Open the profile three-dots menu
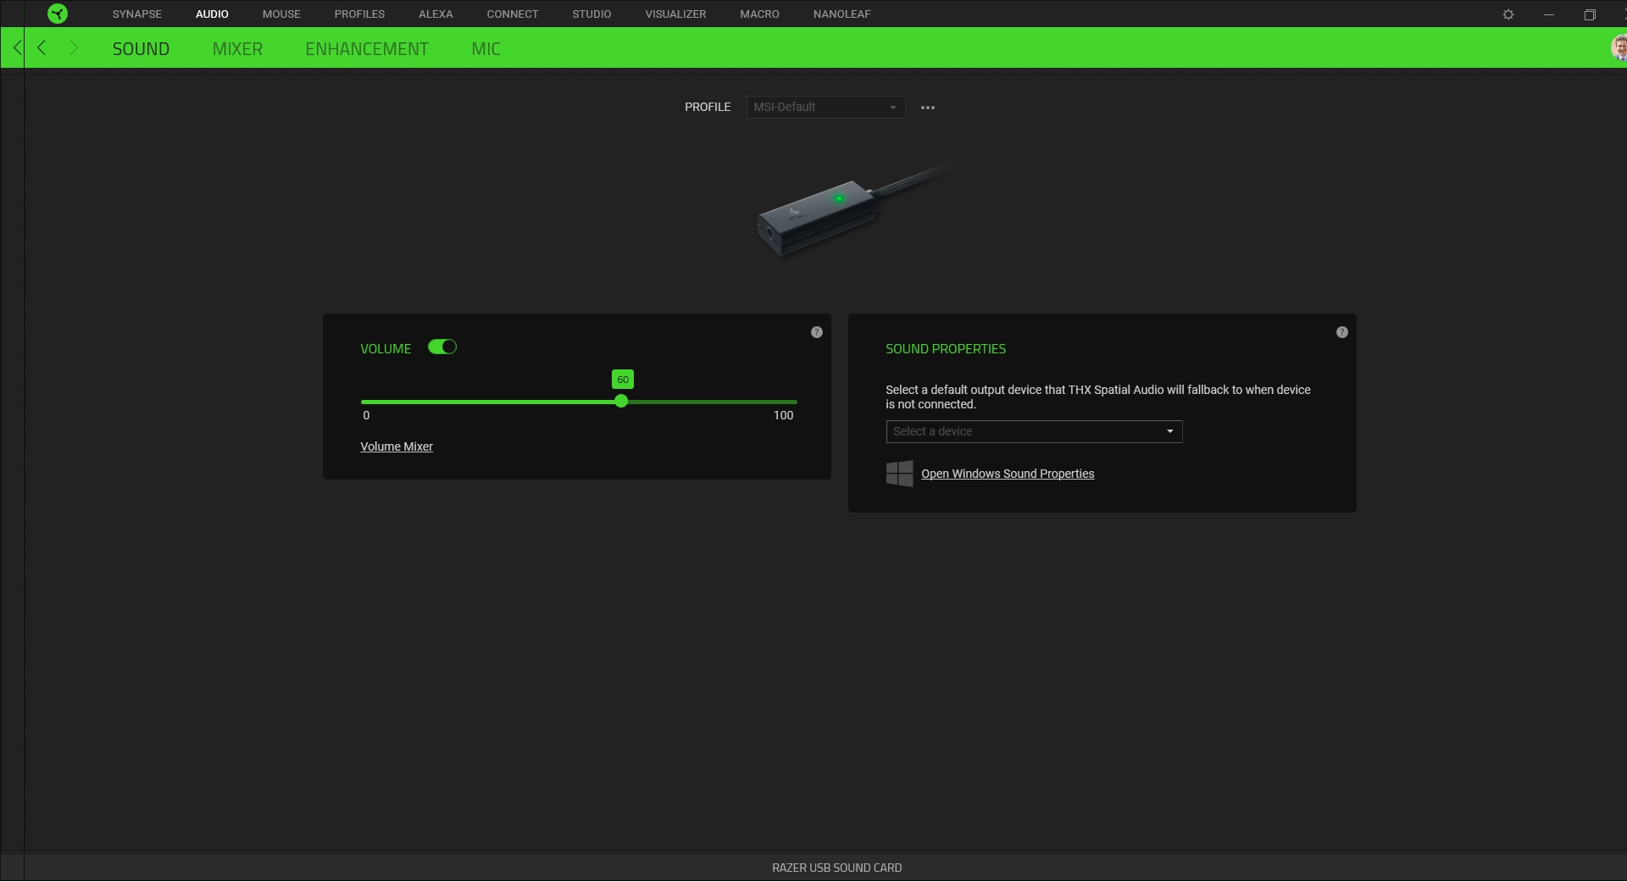 tap(928, 108)
